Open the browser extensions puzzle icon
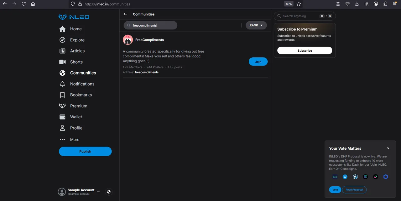Viewport: 401px width, 201px height. click(385, 4)
